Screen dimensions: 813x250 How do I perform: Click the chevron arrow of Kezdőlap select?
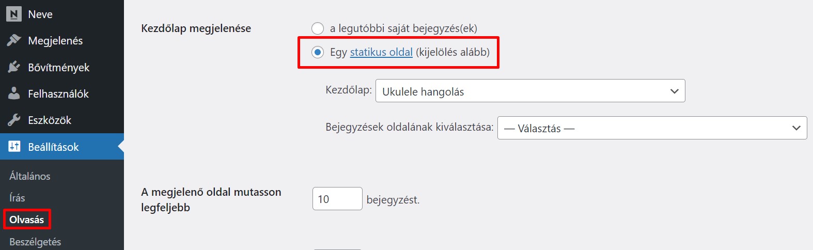[674, 91]
